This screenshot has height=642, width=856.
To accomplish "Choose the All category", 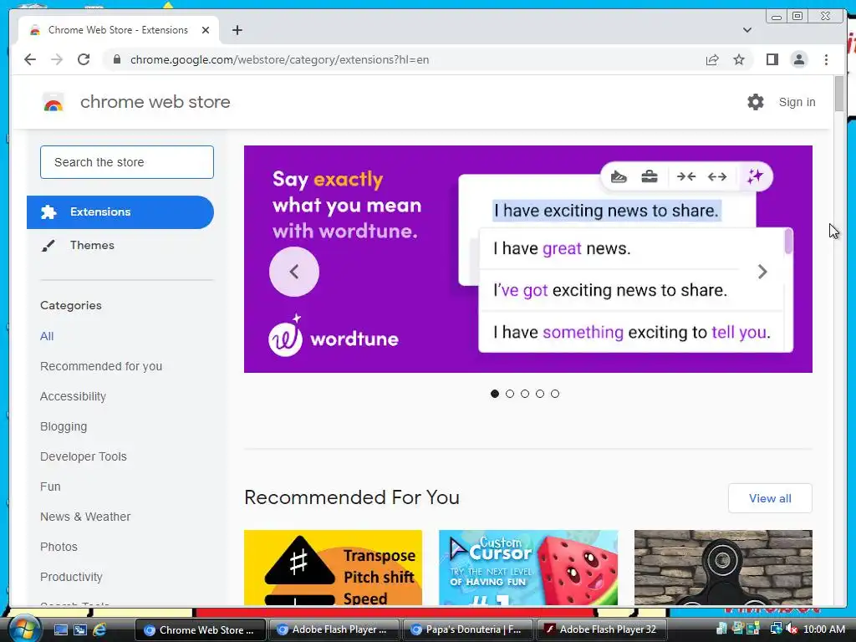I will point(47,336).
